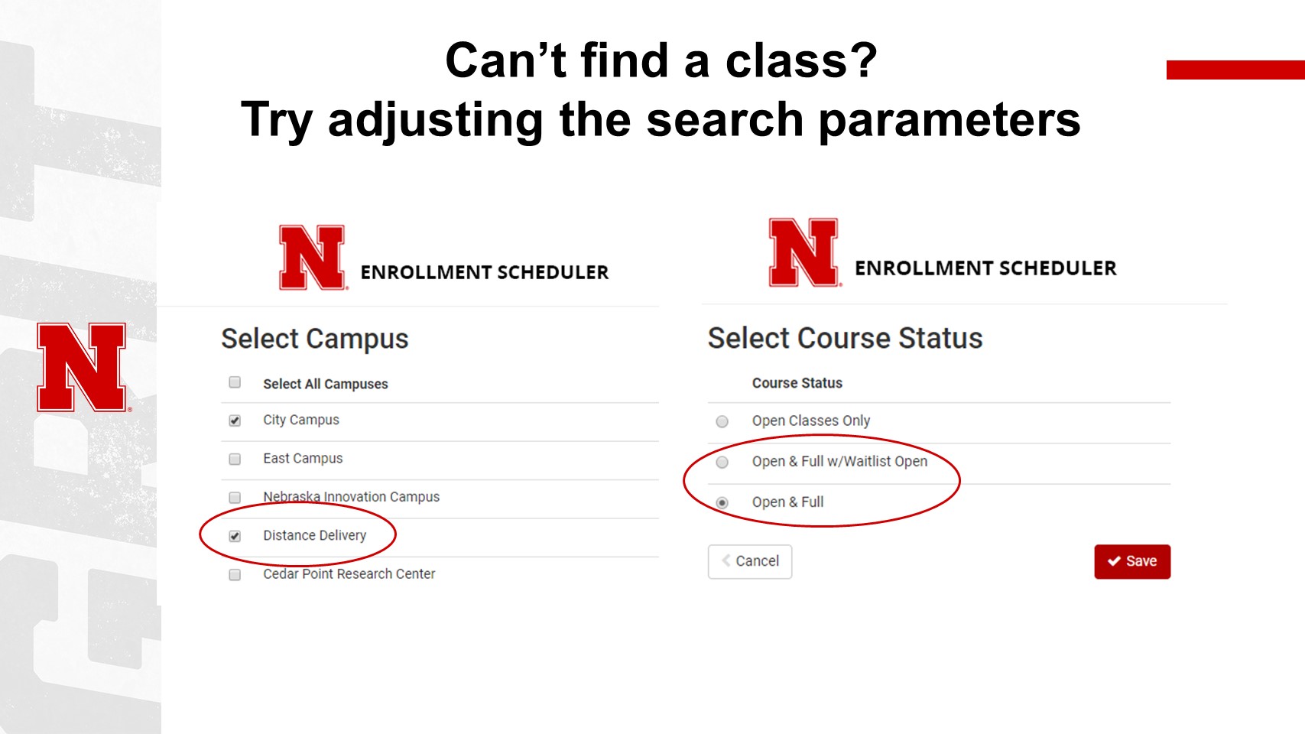
Task: Check the Cedar Point Research Center box
Action: tap(235, 575)
